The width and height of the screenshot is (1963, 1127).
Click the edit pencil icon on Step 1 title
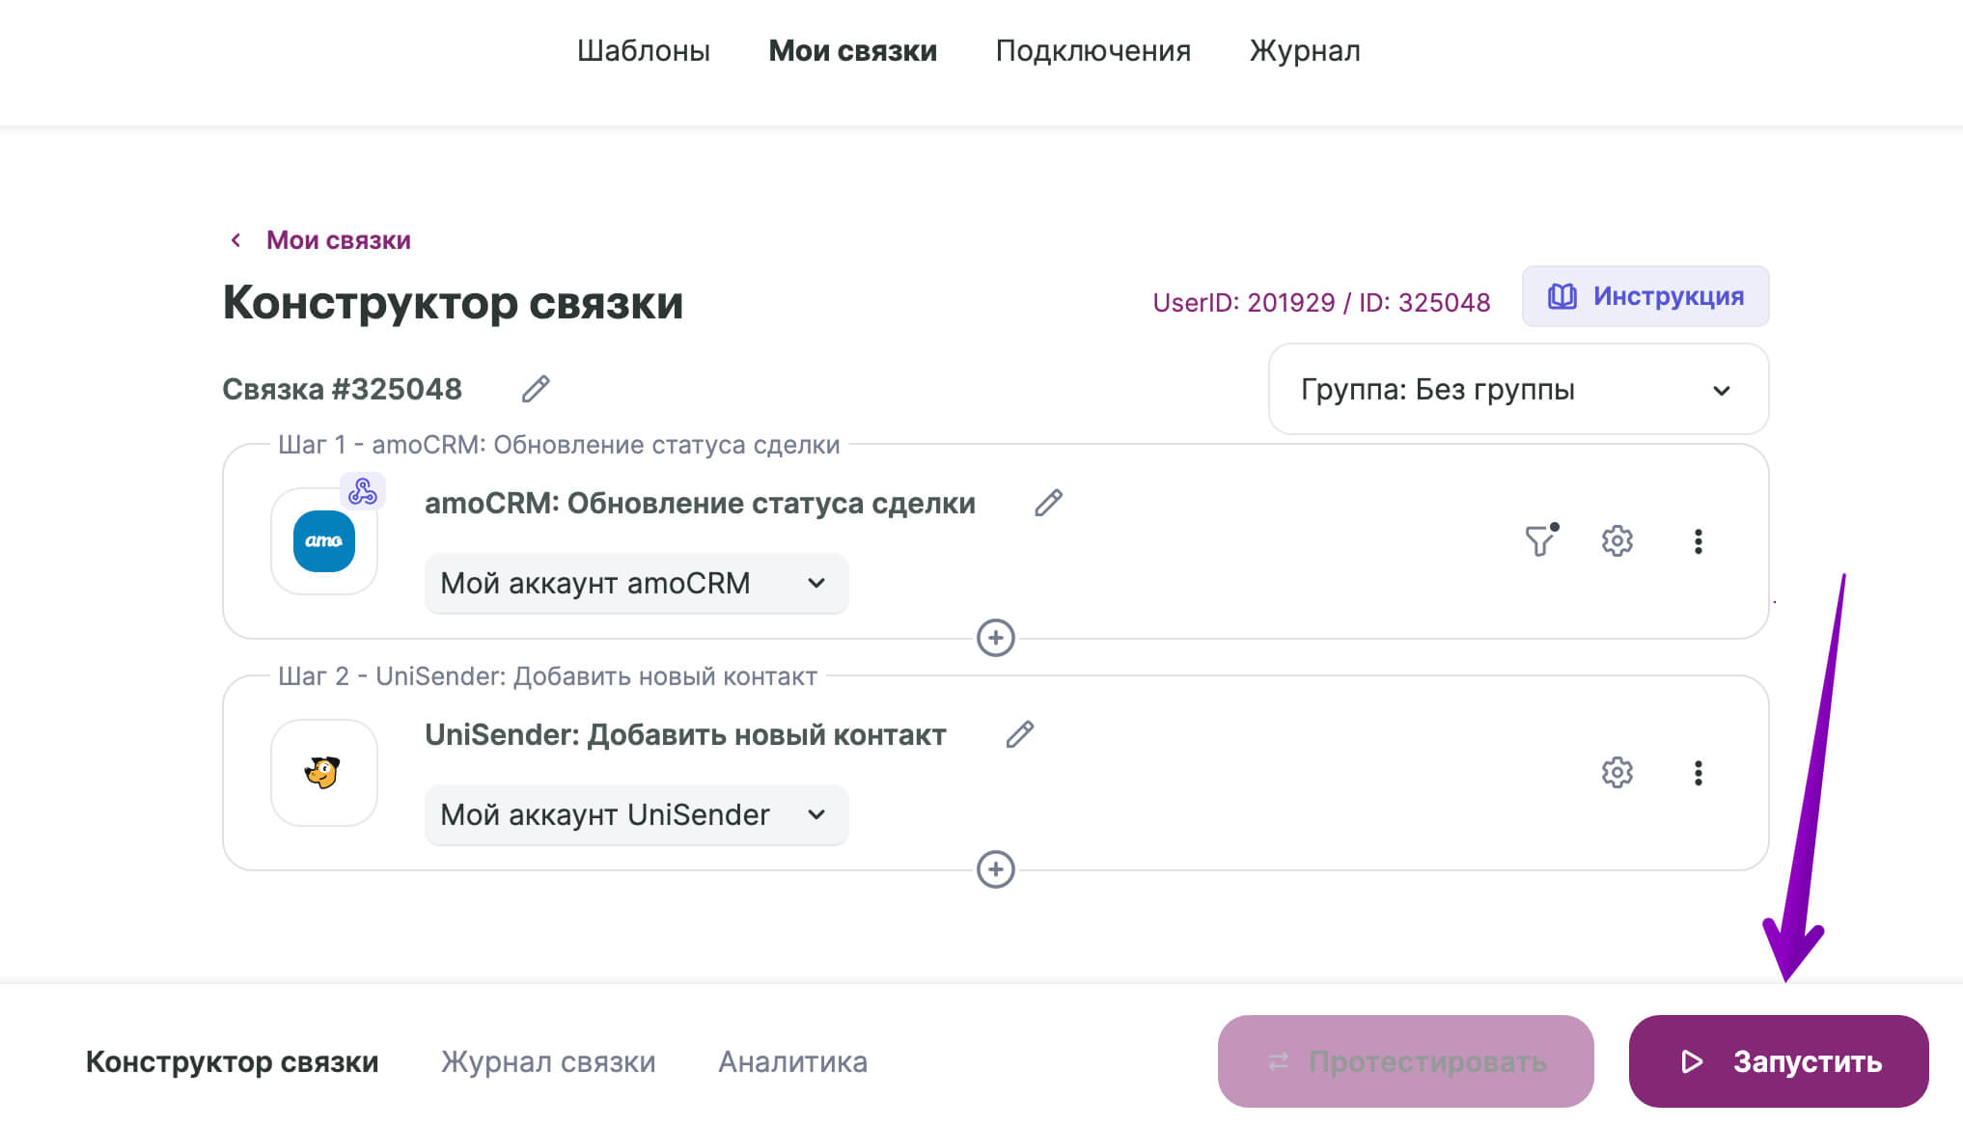(1049, 503)
